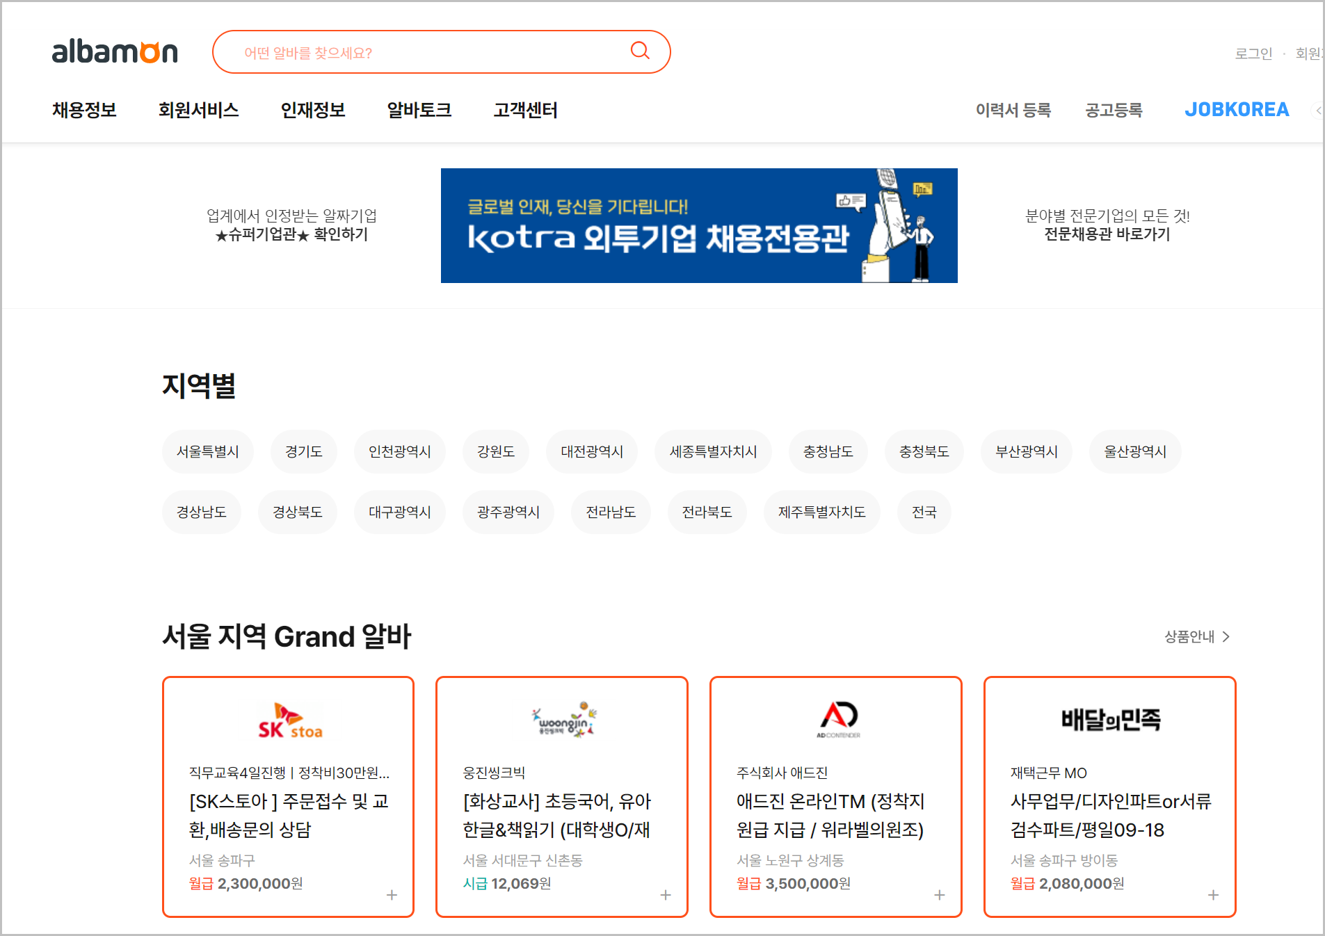
Task: Open the kotra 외투기업 채용전용관 banner
Action: click(x=699, y=225)
